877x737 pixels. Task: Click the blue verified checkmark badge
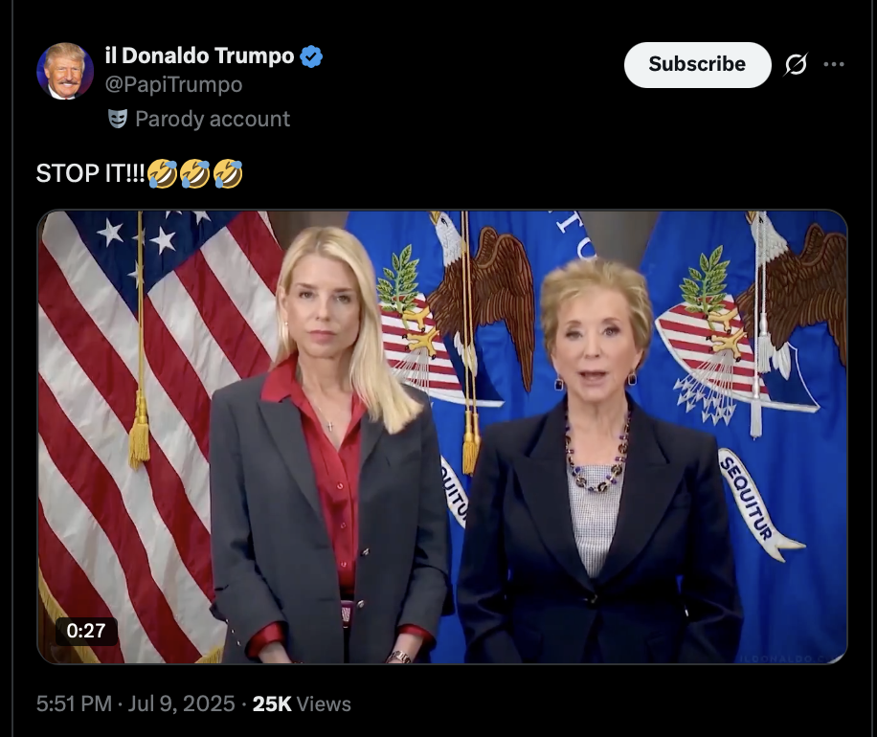(x=311, y=56)
